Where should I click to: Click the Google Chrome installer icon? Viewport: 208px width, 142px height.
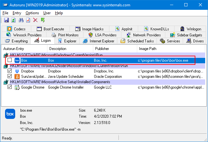17,87
